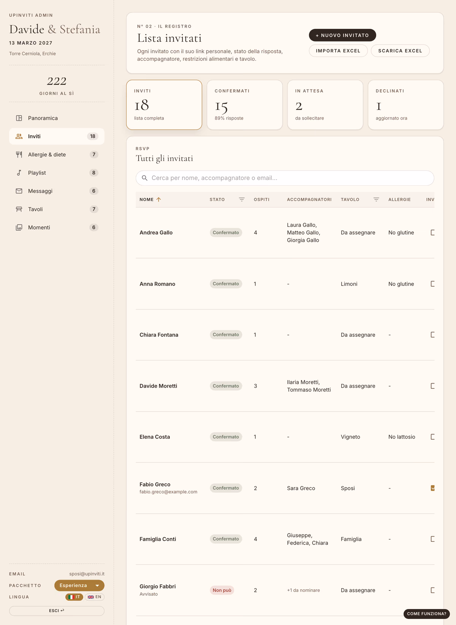Expand the Esperienza package dropdown
The width and height of the screenshot is (456, 625).
point(79,586)
